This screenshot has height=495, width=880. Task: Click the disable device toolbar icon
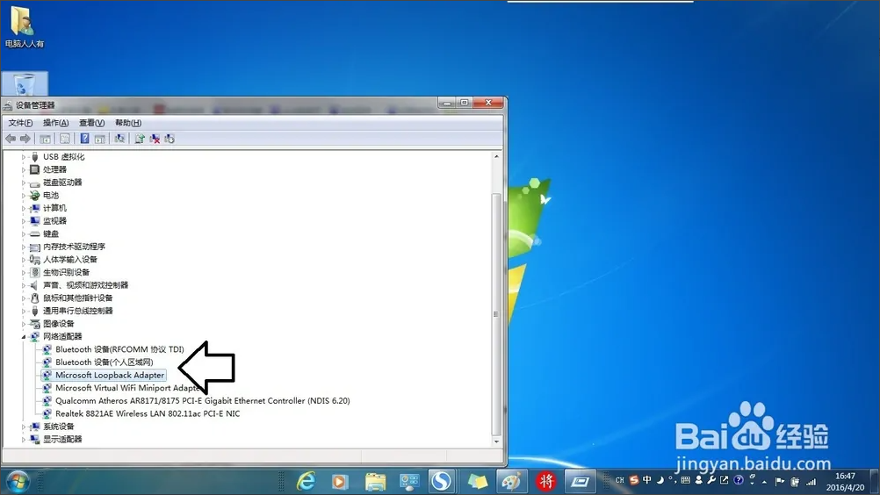[170, 139]
